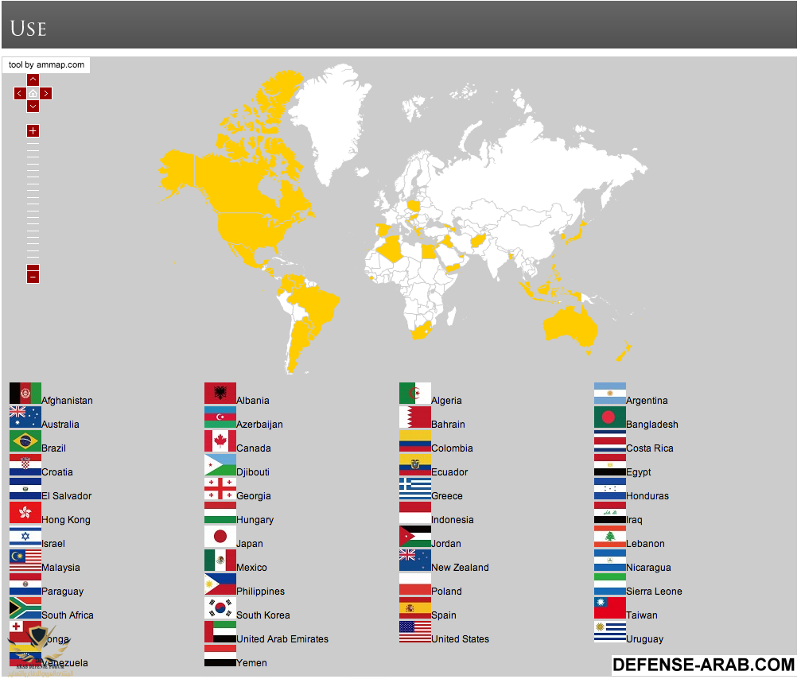Click the Argentina country label
The image size is (801, 679).
click(647, 401)
